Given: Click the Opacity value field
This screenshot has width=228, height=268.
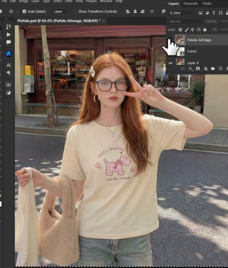Looking at the screenshot, I should [224, 21].
